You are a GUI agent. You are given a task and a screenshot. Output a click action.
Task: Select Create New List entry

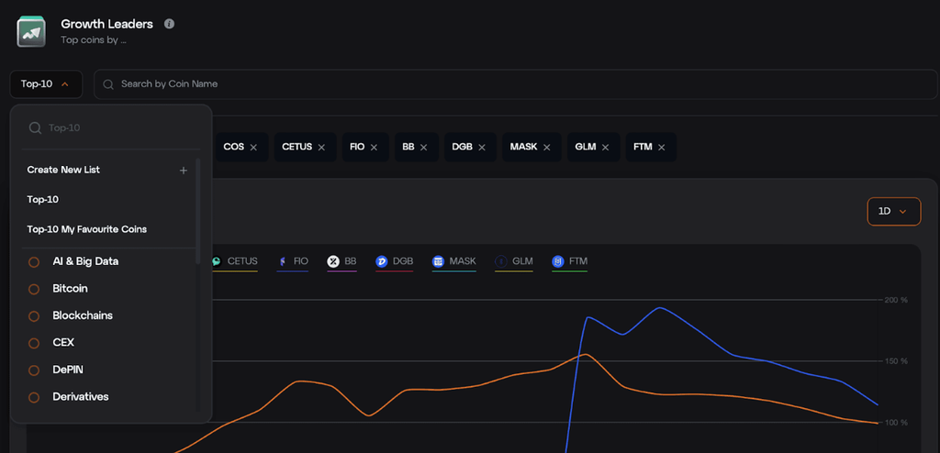pyautogui.click(x=108, y=171)
